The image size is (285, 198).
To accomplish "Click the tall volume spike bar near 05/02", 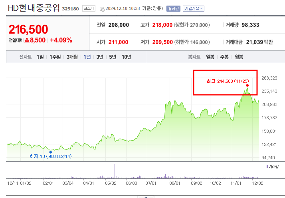I will [x=115, y=171].
